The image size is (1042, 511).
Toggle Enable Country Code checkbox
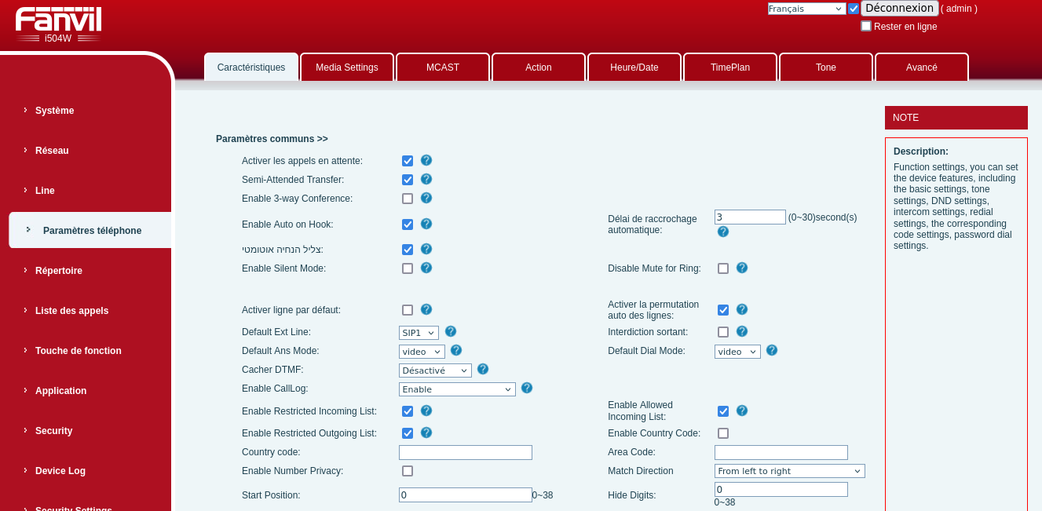(x=723, y=433)
